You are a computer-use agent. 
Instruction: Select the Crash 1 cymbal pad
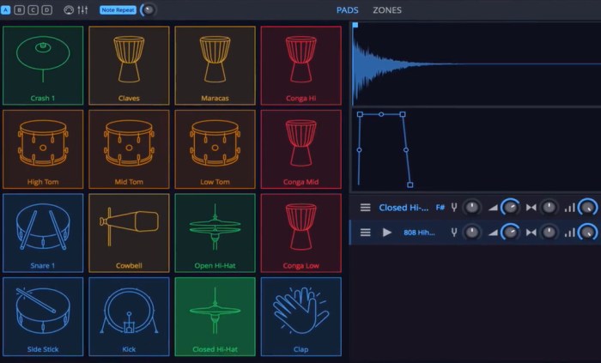43,64
